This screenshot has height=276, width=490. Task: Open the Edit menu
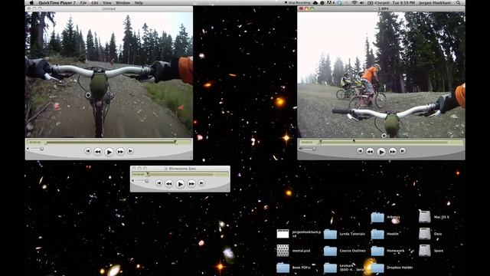click(x=95, y=3)
